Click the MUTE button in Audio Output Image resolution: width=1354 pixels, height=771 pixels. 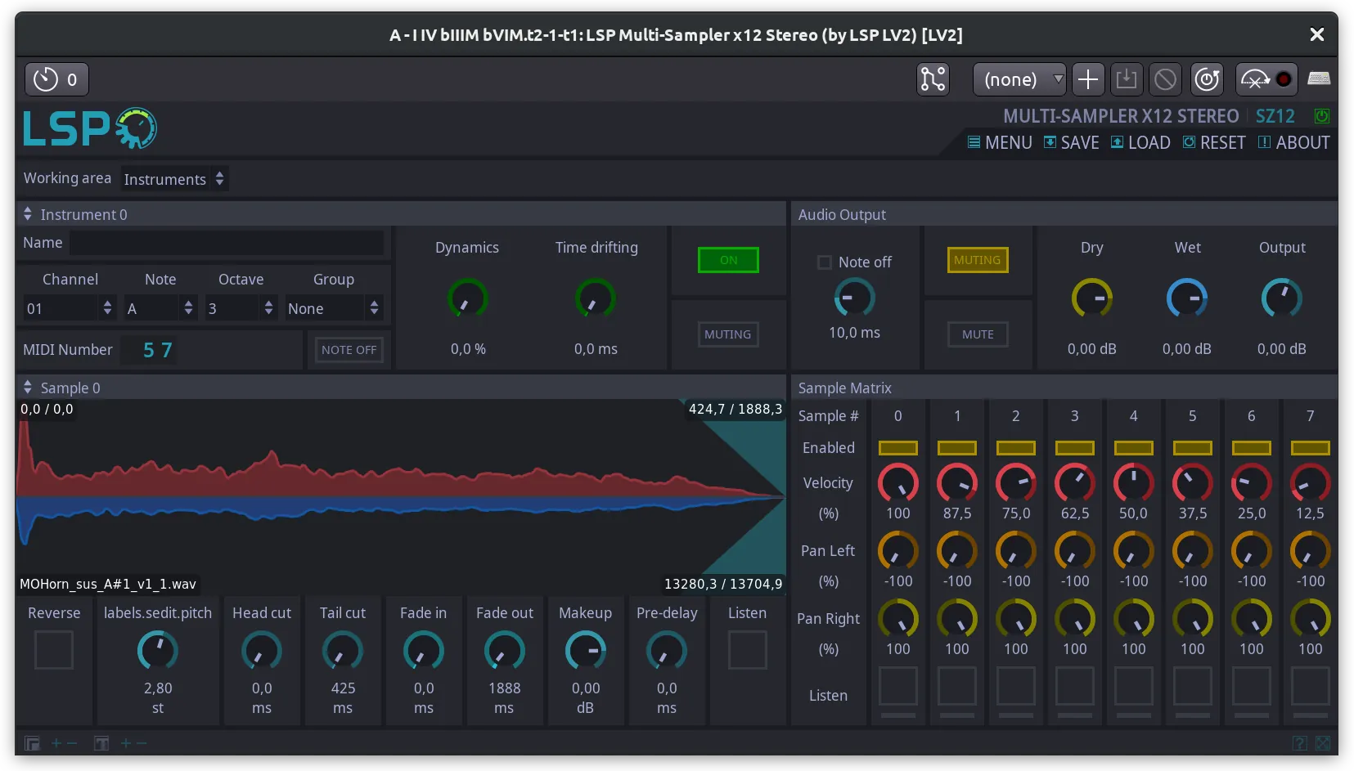click(x=978, y=334)
